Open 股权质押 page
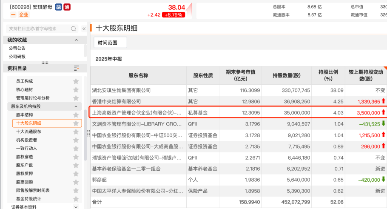The height and width of the screenshot is (209, 387). coord(24,173)
